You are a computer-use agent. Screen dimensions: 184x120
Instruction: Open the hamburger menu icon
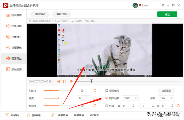coord(163,5)
